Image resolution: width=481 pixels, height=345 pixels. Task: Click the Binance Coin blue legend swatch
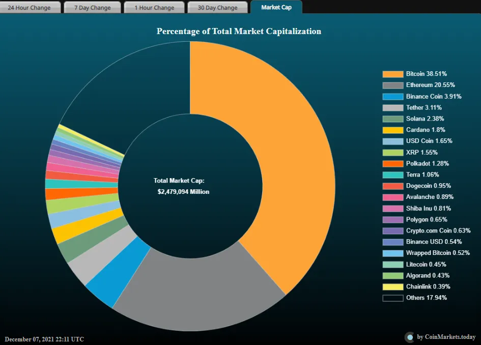392,97
